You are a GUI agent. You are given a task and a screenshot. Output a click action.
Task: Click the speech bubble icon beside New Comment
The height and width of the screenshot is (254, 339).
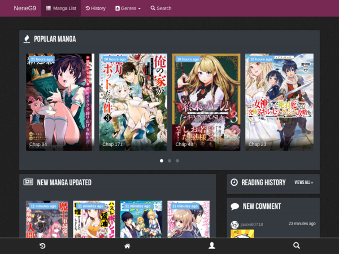[235, 206]
